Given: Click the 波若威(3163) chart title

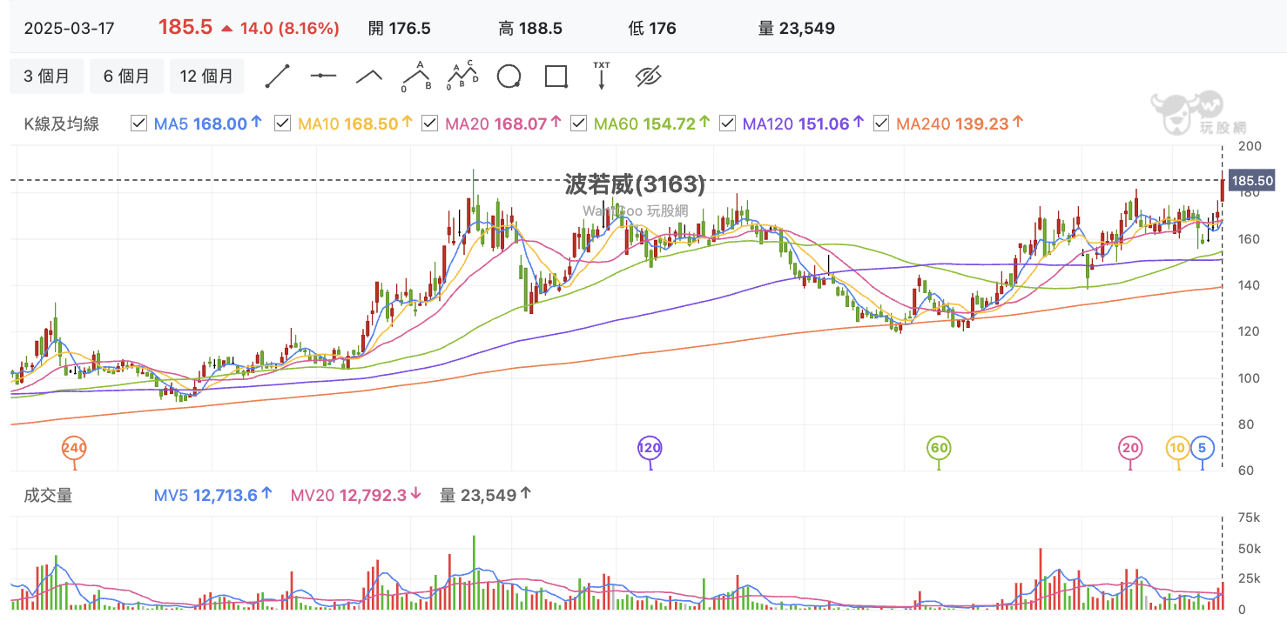Looking at the screenshot, I should coord(635,184).
